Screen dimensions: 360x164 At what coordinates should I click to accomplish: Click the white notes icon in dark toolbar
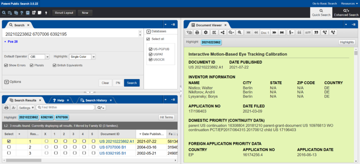[39, 13]
